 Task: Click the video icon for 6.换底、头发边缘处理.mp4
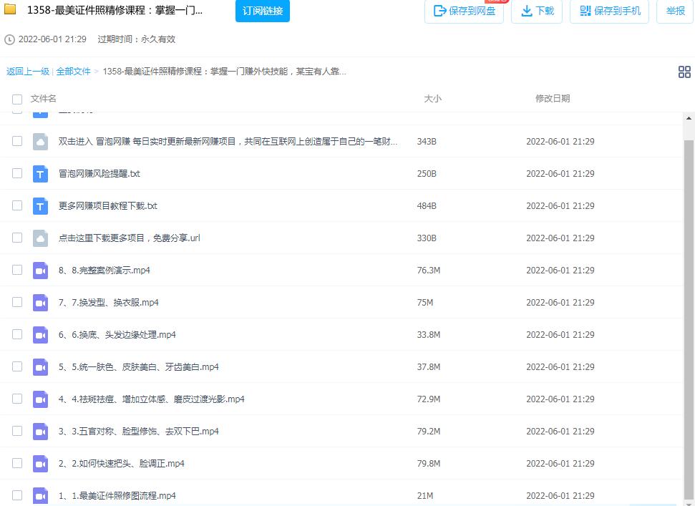[x=40, y=335]
